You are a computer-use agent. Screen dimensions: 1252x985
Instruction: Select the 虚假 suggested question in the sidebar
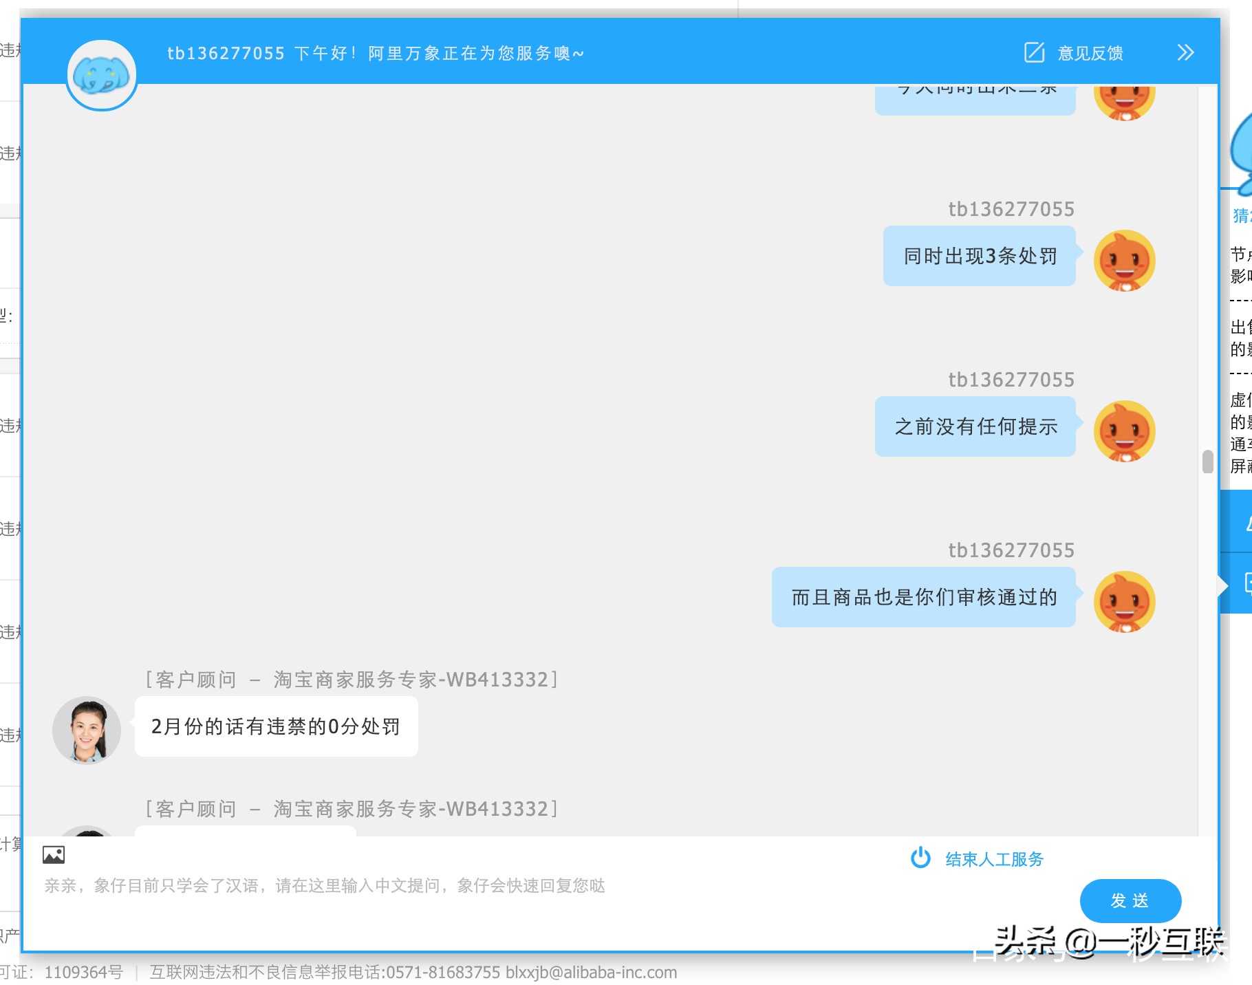1239,399
